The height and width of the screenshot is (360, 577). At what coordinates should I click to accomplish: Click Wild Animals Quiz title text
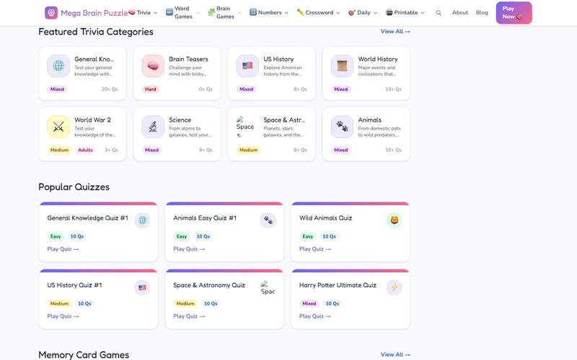point(326,218)
